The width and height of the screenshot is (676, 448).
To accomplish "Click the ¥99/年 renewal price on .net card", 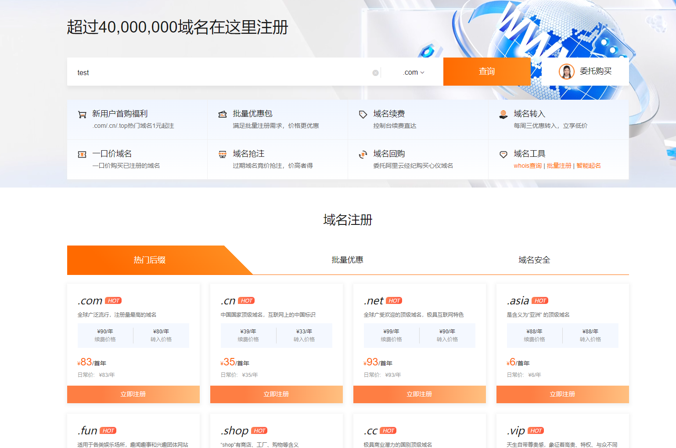I will (x=392, y=332).
